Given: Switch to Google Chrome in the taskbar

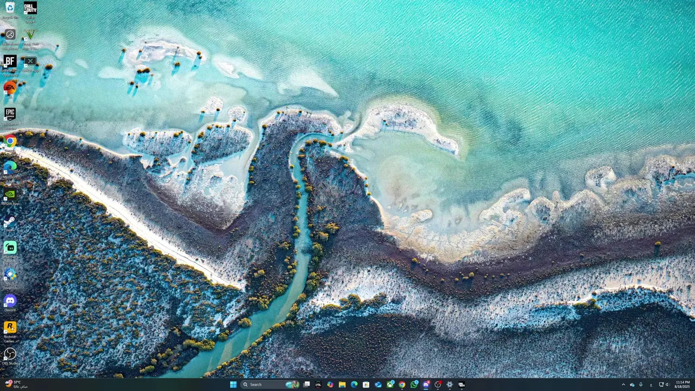Looking at the screenshot, I should (402, 384).
